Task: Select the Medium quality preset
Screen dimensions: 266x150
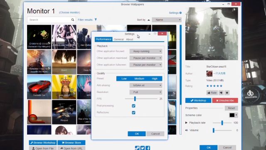Action: [x=139, y=79]
